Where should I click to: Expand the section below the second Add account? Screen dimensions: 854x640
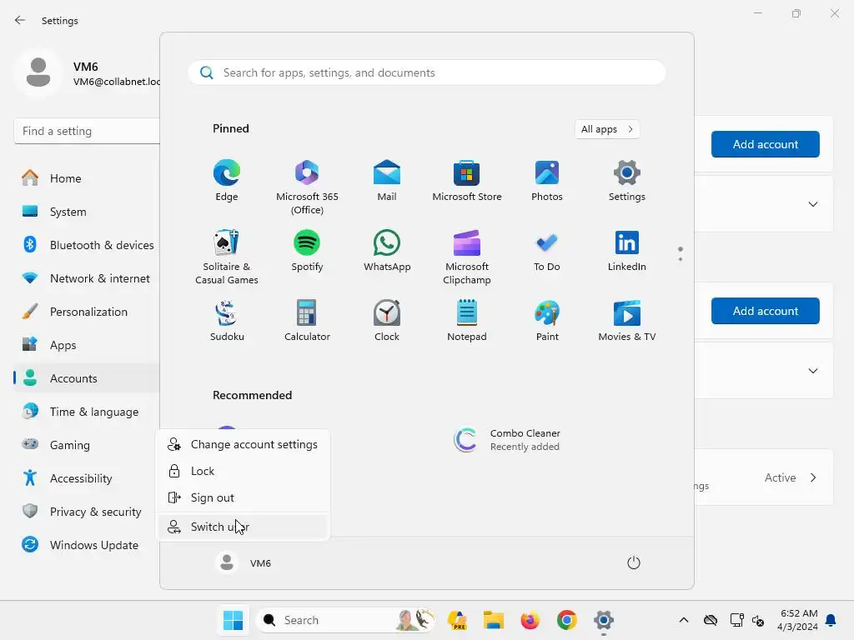tap(812, 371)
